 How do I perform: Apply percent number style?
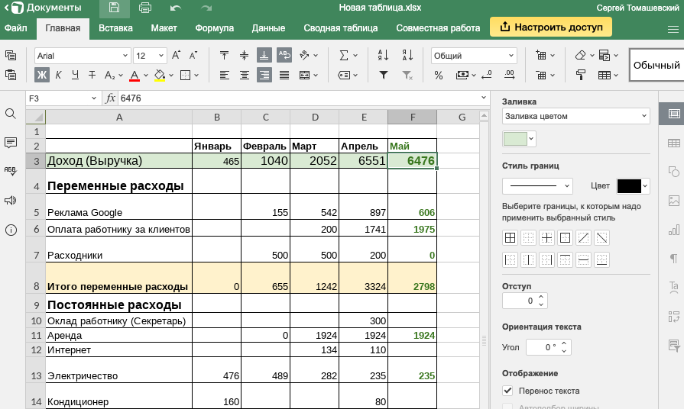(x=439, y=76)
